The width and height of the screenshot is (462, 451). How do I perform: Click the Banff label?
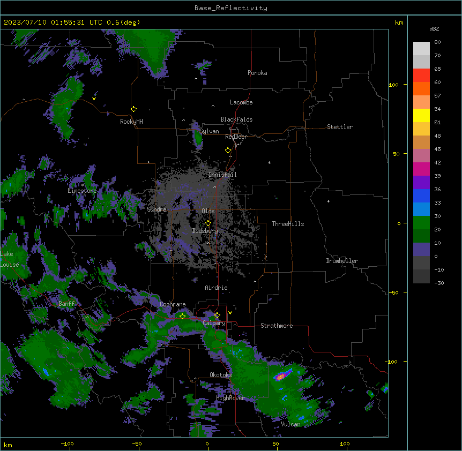(x=66, y=304)
